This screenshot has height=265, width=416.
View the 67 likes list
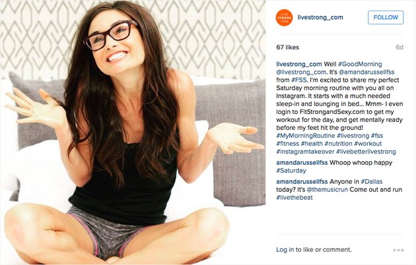coord(288,47)
